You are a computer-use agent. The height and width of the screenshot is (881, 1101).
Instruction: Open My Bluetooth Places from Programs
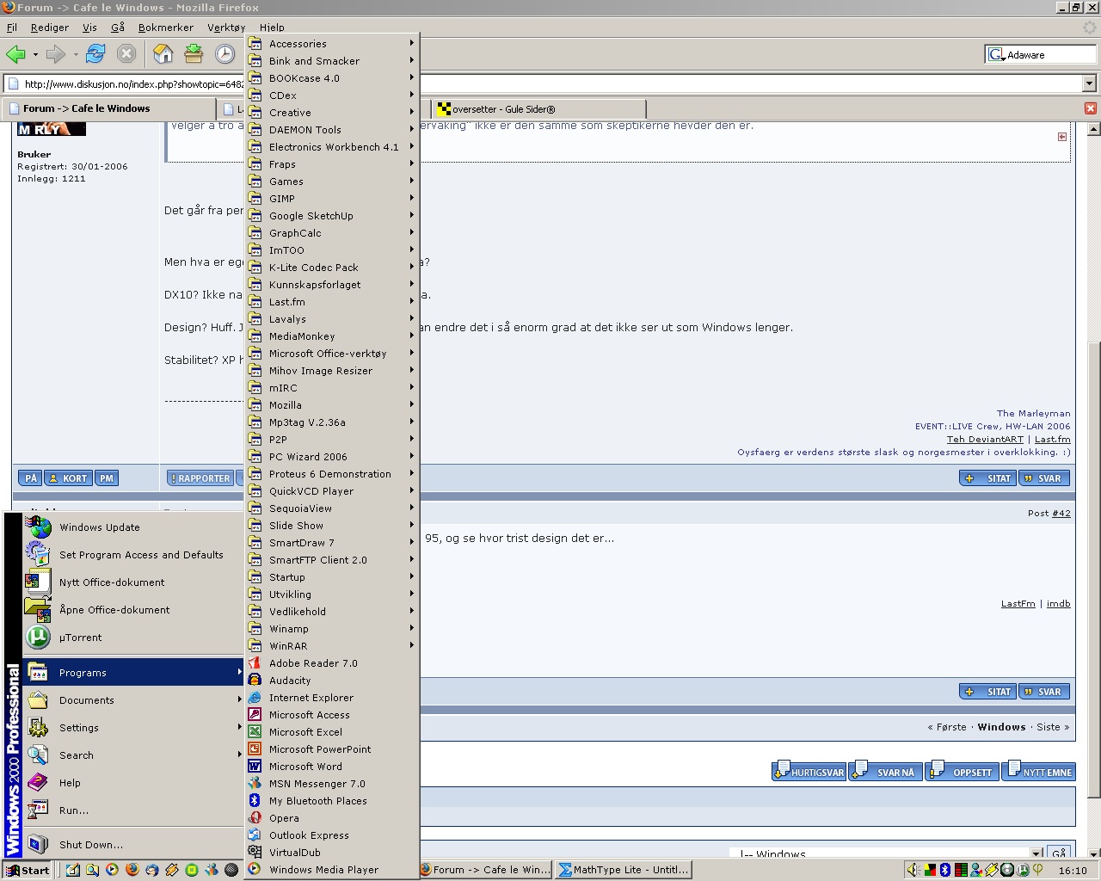pyautogui.click(x=332, y=801)
